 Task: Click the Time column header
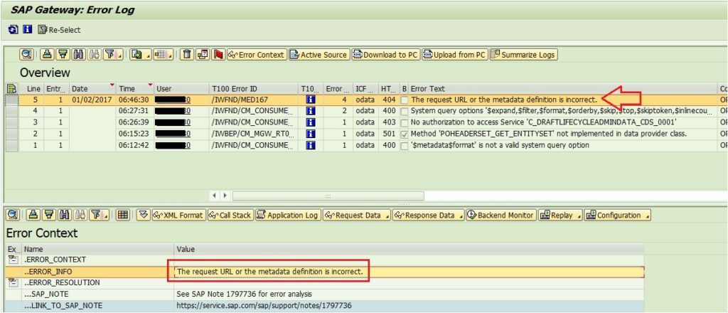coord(135,89)
